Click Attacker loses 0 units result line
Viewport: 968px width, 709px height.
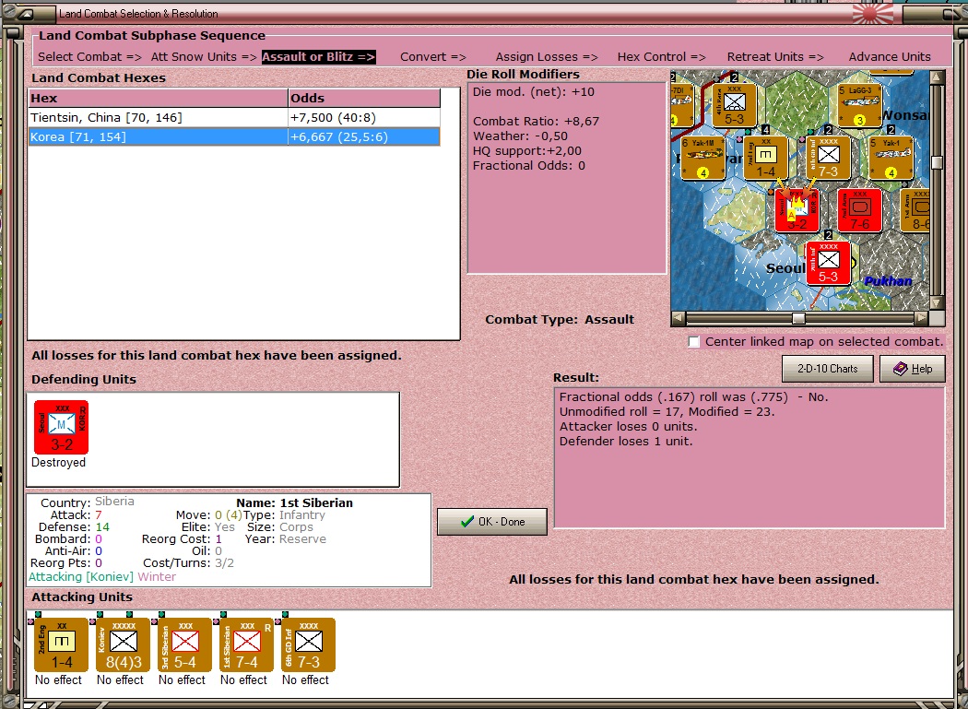(x=628, y=427)
